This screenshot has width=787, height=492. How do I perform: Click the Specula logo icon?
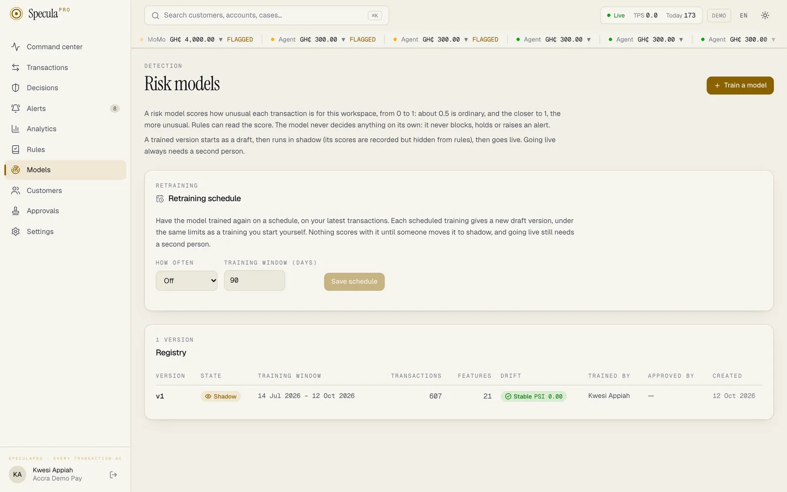click(16, 14)
